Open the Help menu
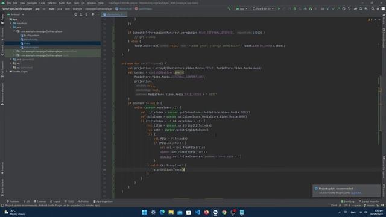Screen dimensions: 386x217 101,3
